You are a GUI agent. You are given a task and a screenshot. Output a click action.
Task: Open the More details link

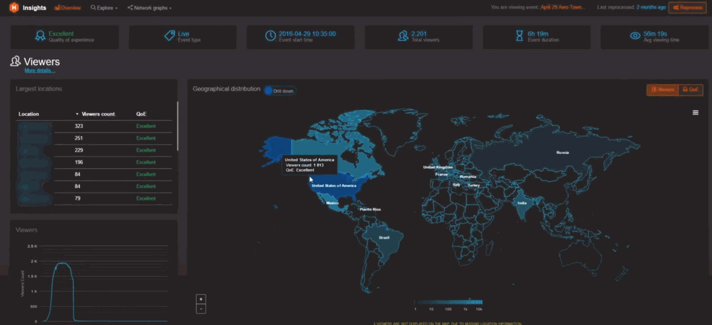40,71
